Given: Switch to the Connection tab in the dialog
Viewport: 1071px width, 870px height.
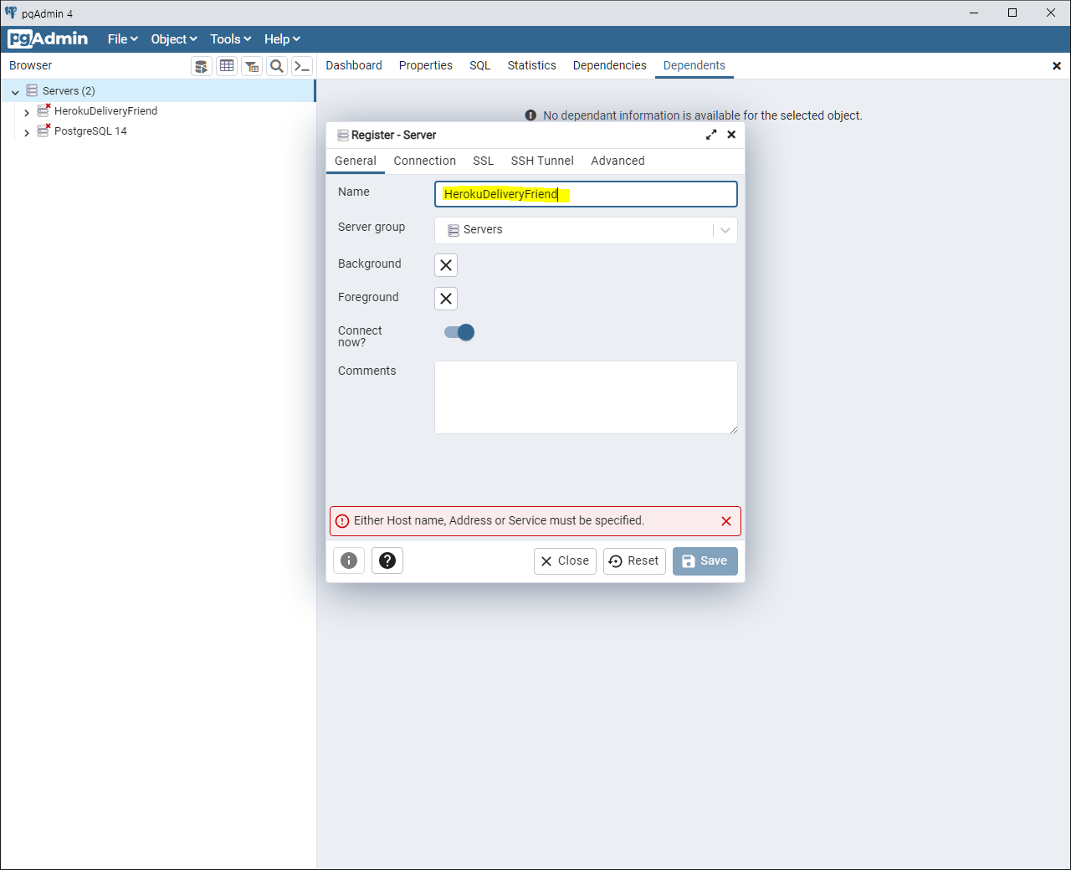Looking at the screenshot, I should click(425, 161).
